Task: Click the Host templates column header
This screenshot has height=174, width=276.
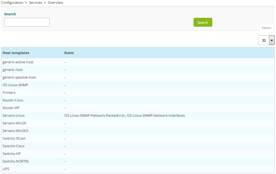Action: 16,53
